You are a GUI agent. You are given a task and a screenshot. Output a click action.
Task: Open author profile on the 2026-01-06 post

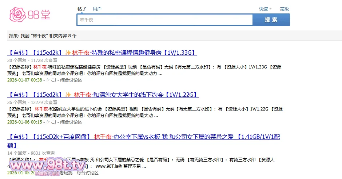(51, 122)
